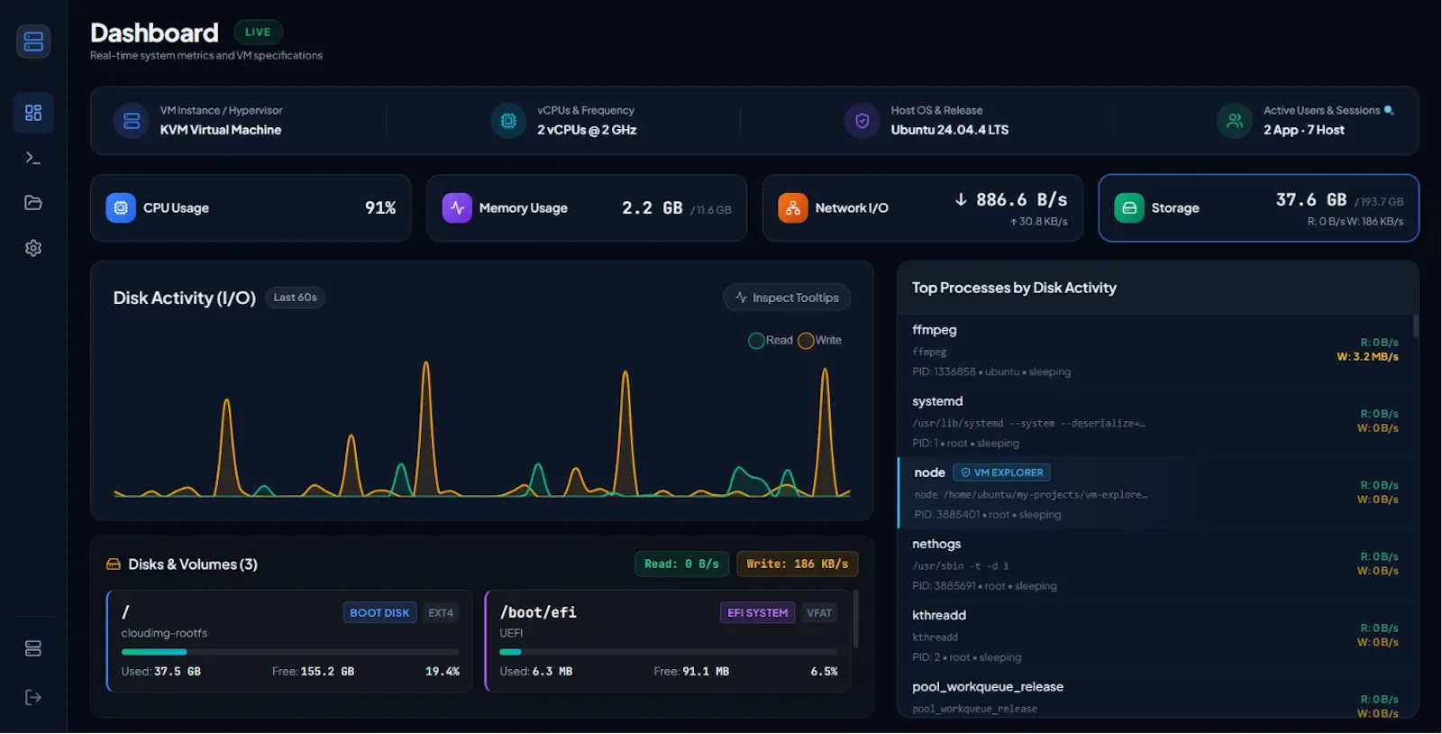The image size is (1442, 734).
Task: Click the vCPUs chip icon
Action: coord(508,121)
